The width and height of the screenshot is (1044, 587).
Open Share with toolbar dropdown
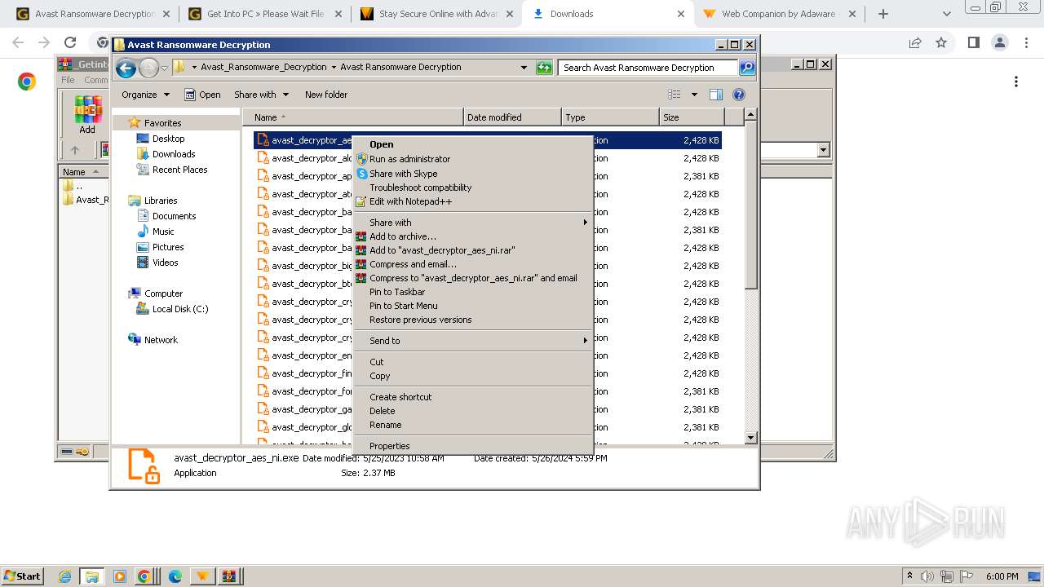click(x=261, y=95)
